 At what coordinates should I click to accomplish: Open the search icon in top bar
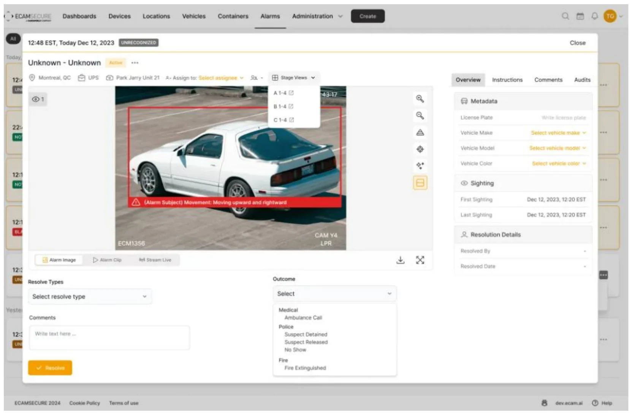565,16
